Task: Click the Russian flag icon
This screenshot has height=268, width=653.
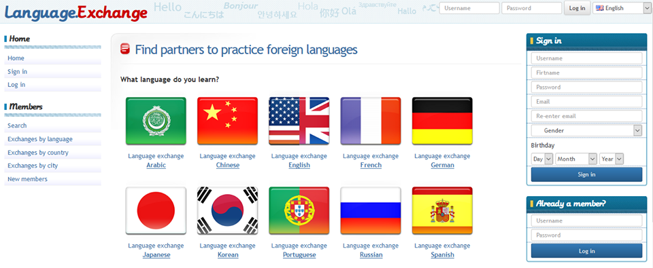Action: [x=371, y=210]
